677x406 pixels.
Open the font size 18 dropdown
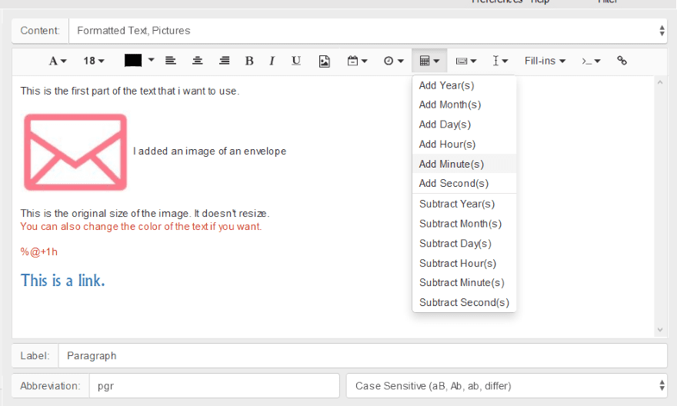(x=94, y=61)
